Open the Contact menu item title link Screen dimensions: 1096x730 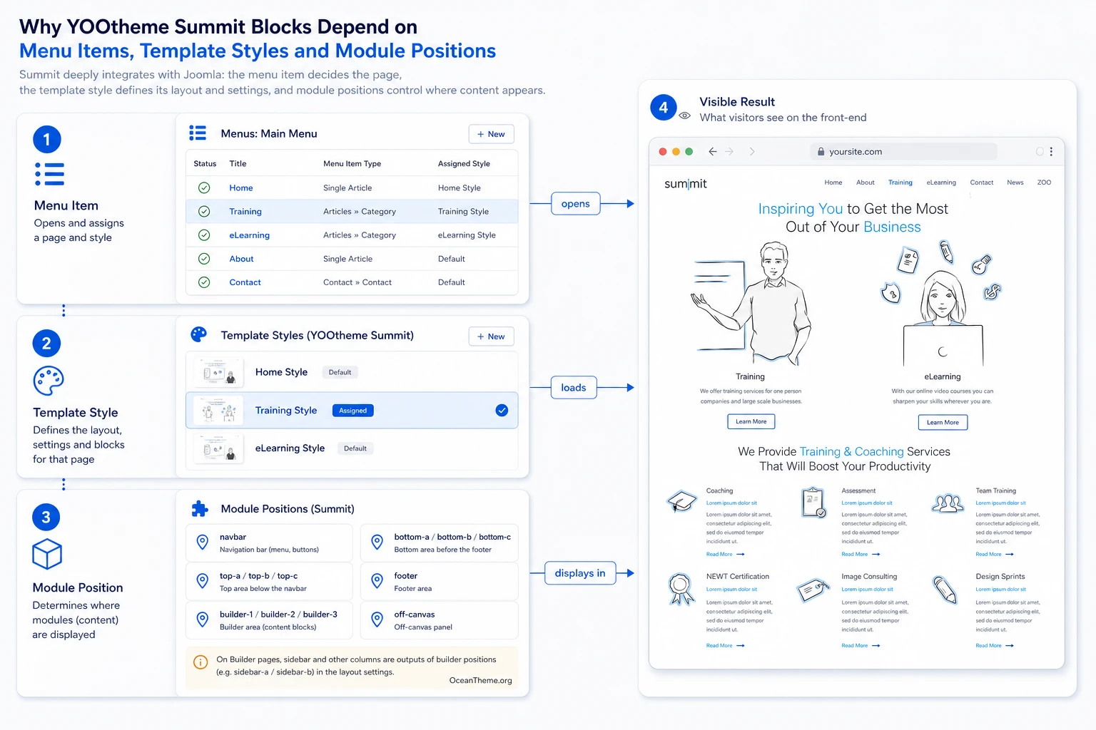(x=245, y=282)
